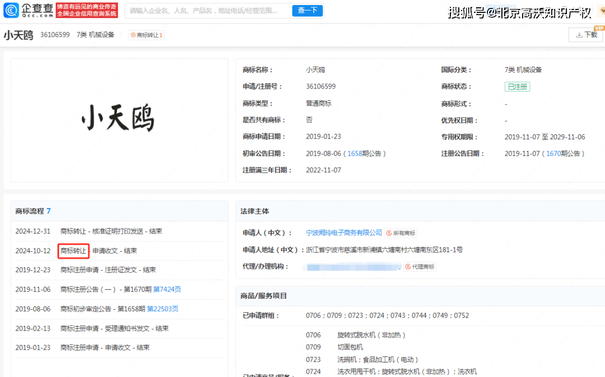Open the 第22503页 announcement page link
Viewport: 605px width, 377px height.
(162, 309)
